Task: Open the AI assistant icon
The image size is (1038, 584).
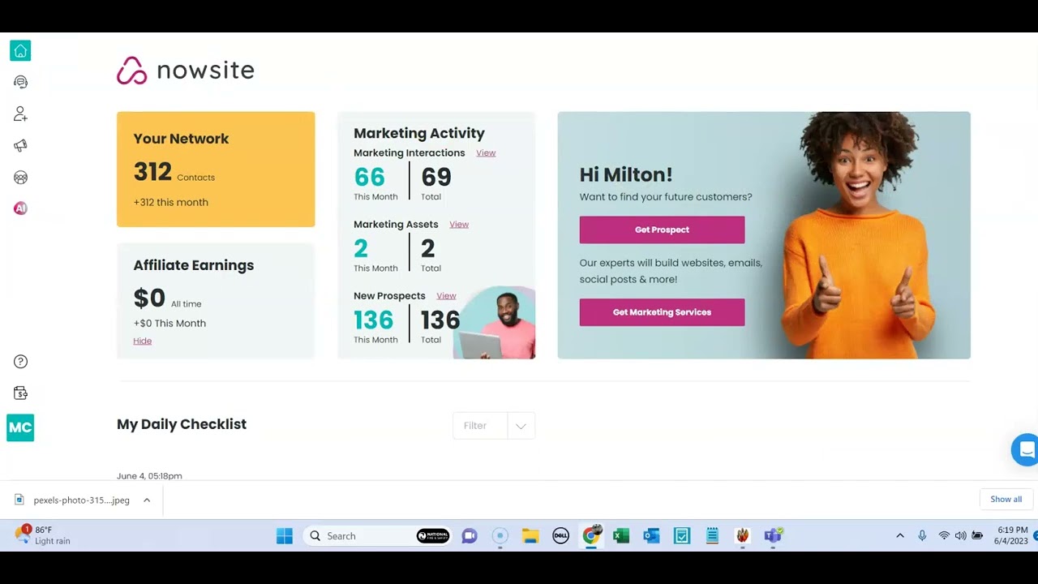Action: coord(20,208)
